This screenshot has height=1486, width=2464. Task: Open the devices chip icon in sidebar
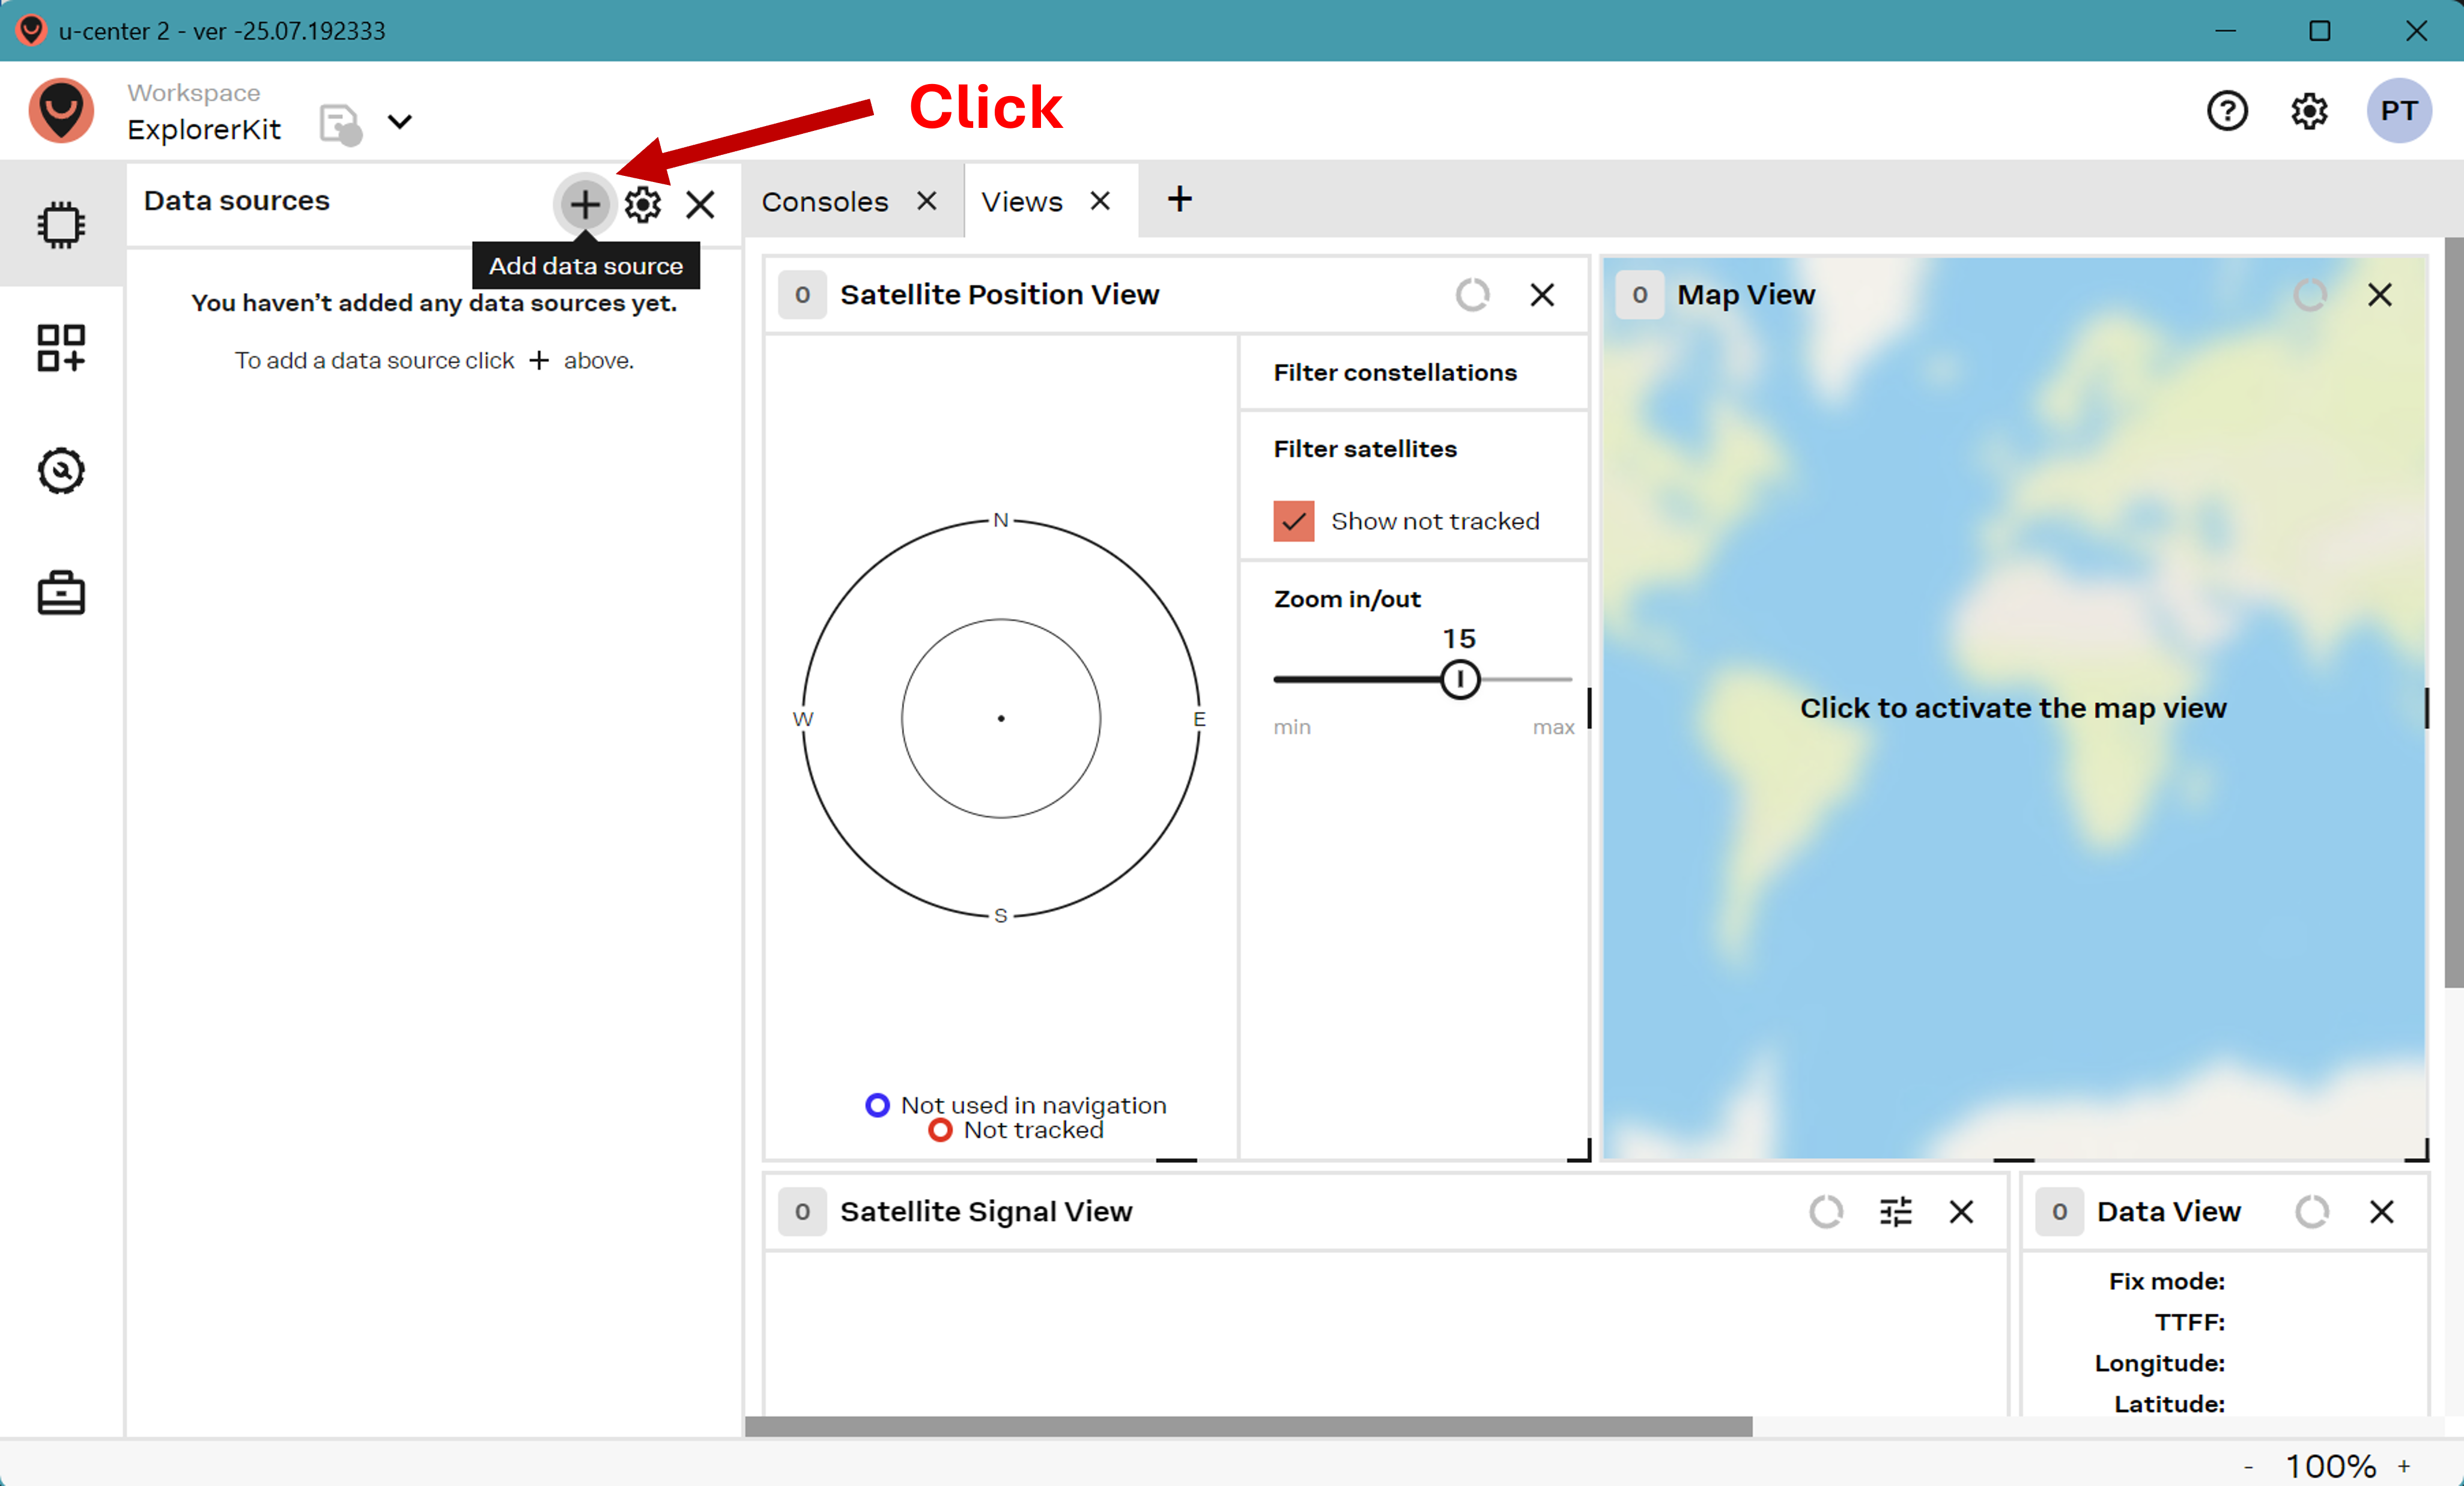pos(61,224)
